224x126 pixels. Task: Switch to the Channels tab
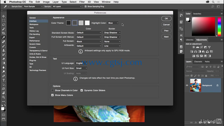[198, 62]
